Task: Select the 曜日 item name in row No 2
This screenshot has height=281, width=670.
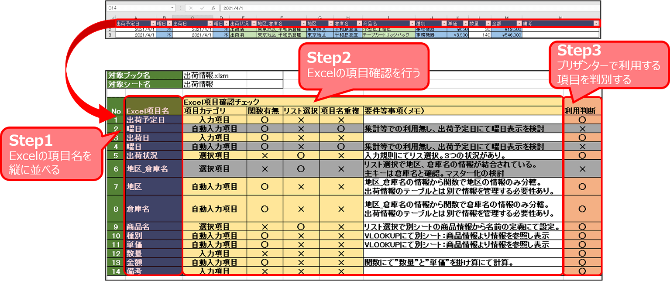Action: click(x=153, y=129)
